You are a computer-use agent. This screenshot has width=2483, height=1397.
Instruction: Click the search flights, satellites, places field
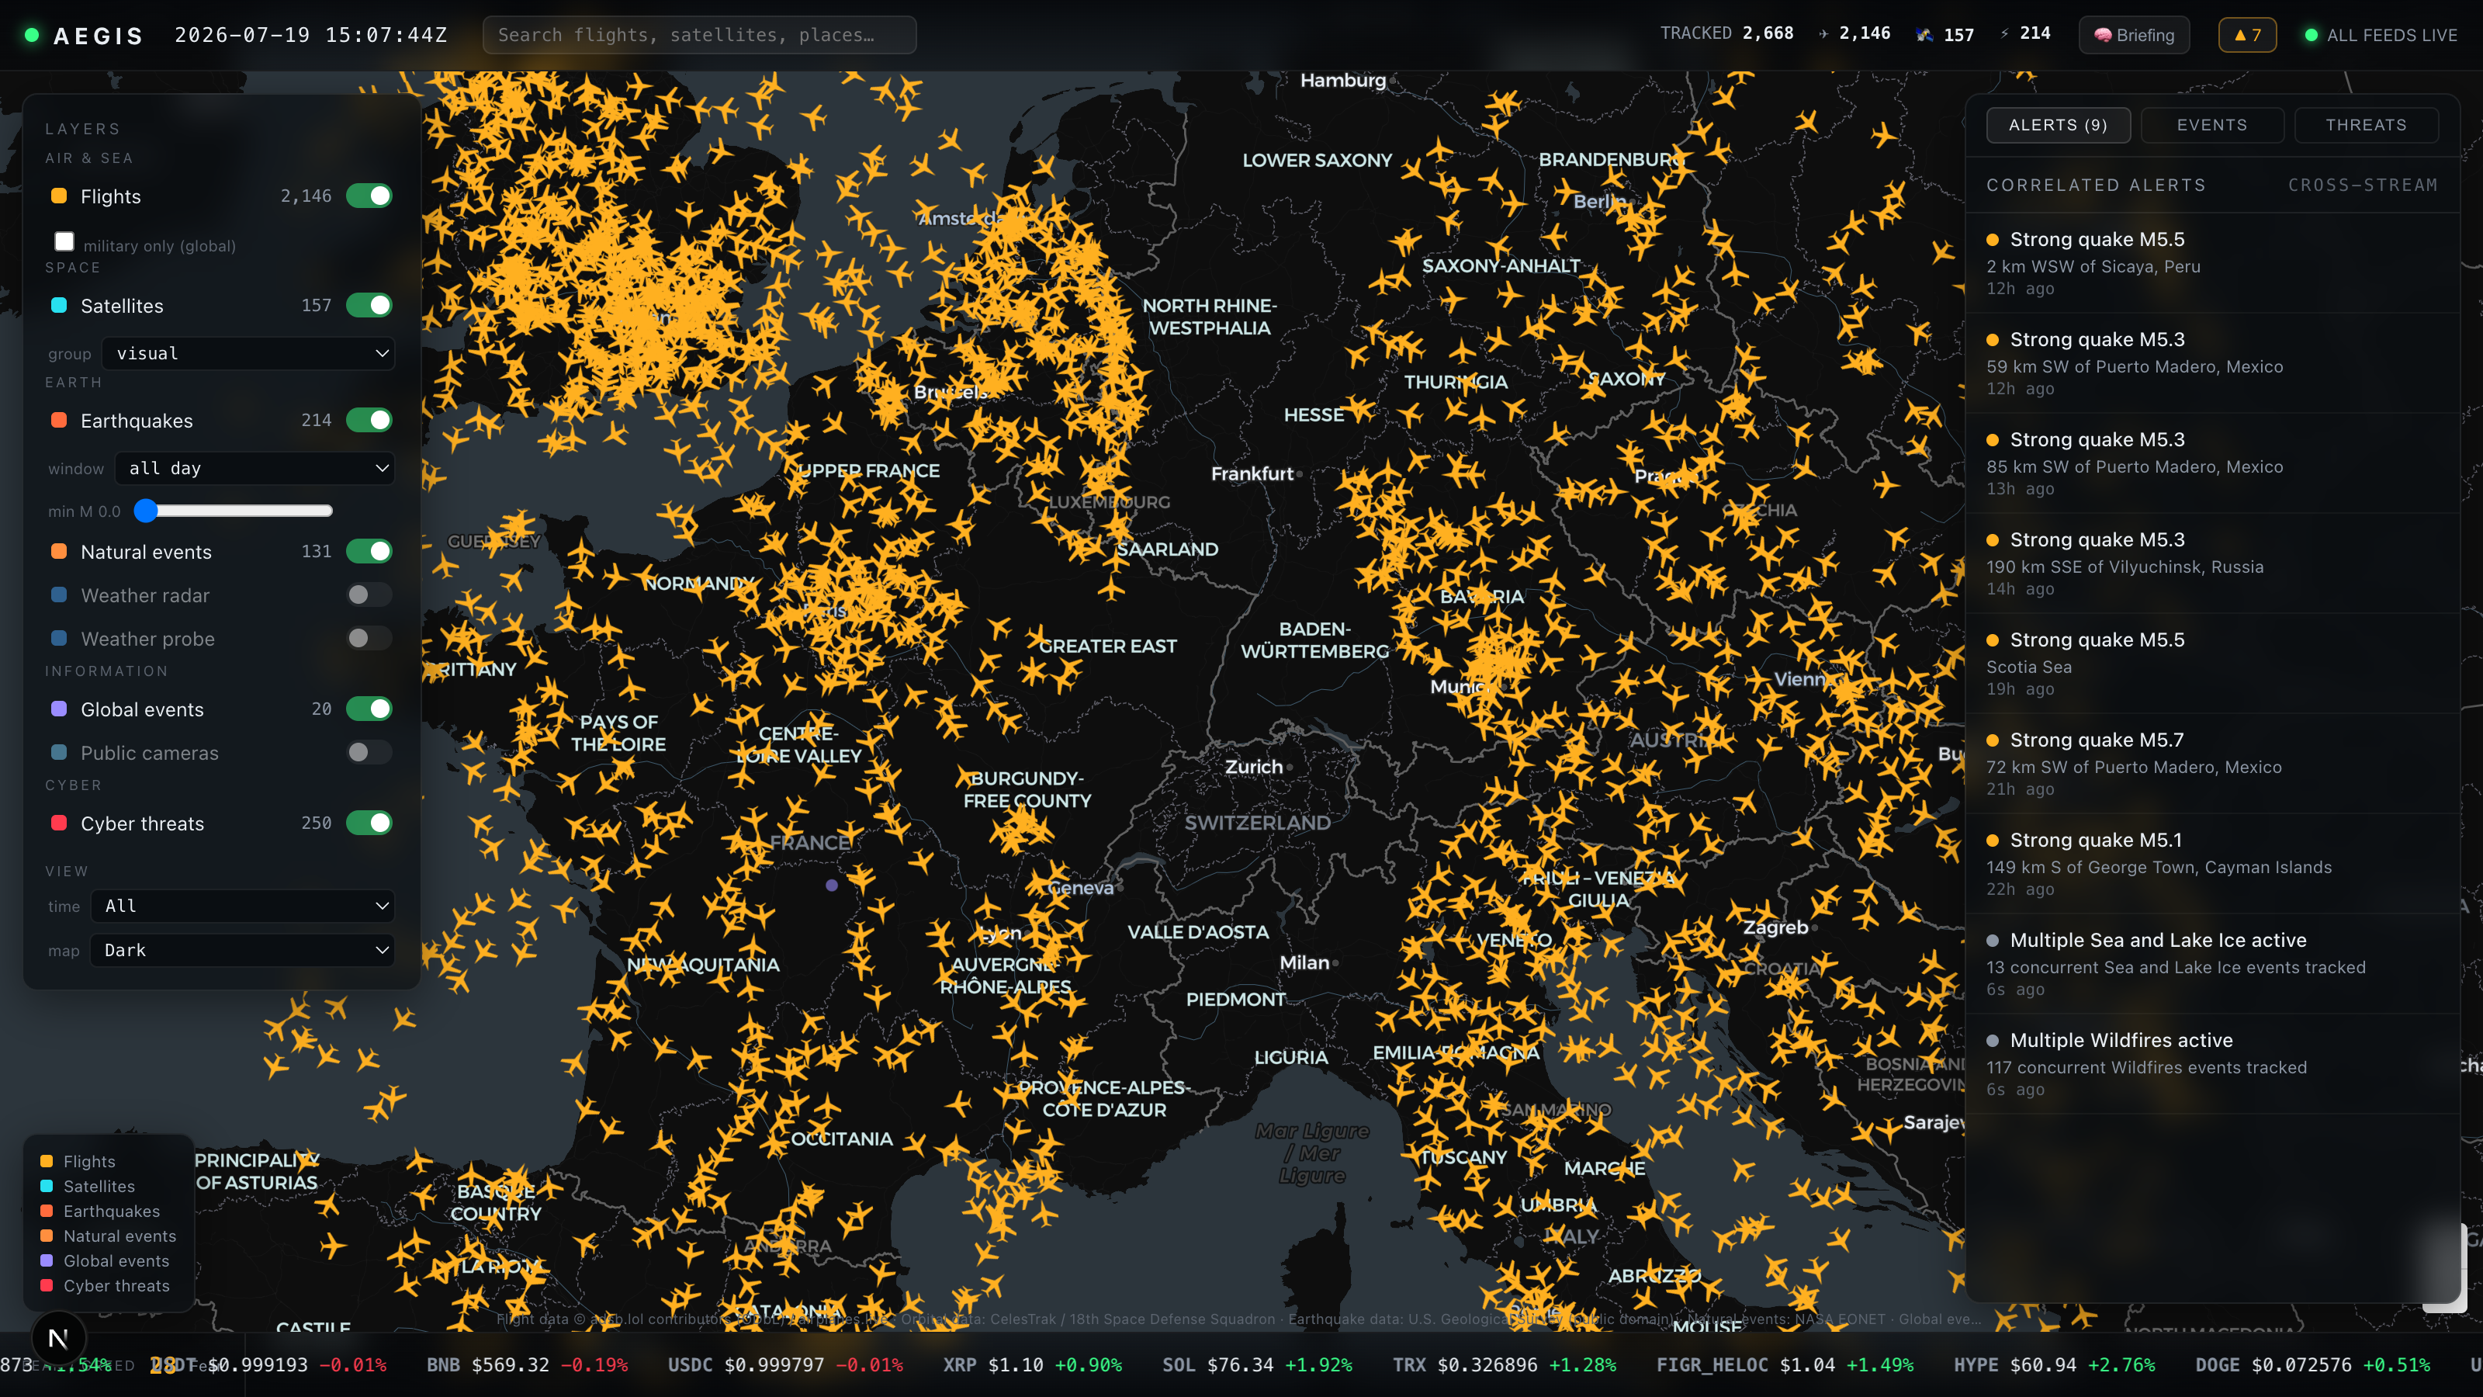coord(700,35)
